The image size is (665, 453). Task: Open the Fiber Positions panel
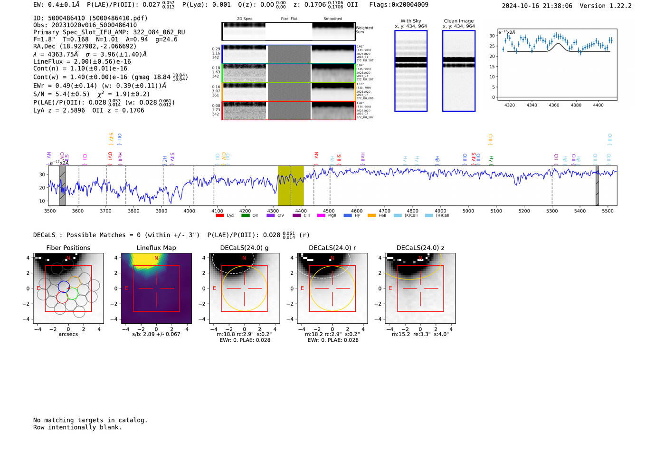(68, 288)
